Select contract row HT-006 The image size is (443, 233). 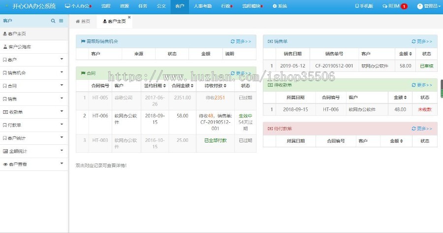coord(166,122)
